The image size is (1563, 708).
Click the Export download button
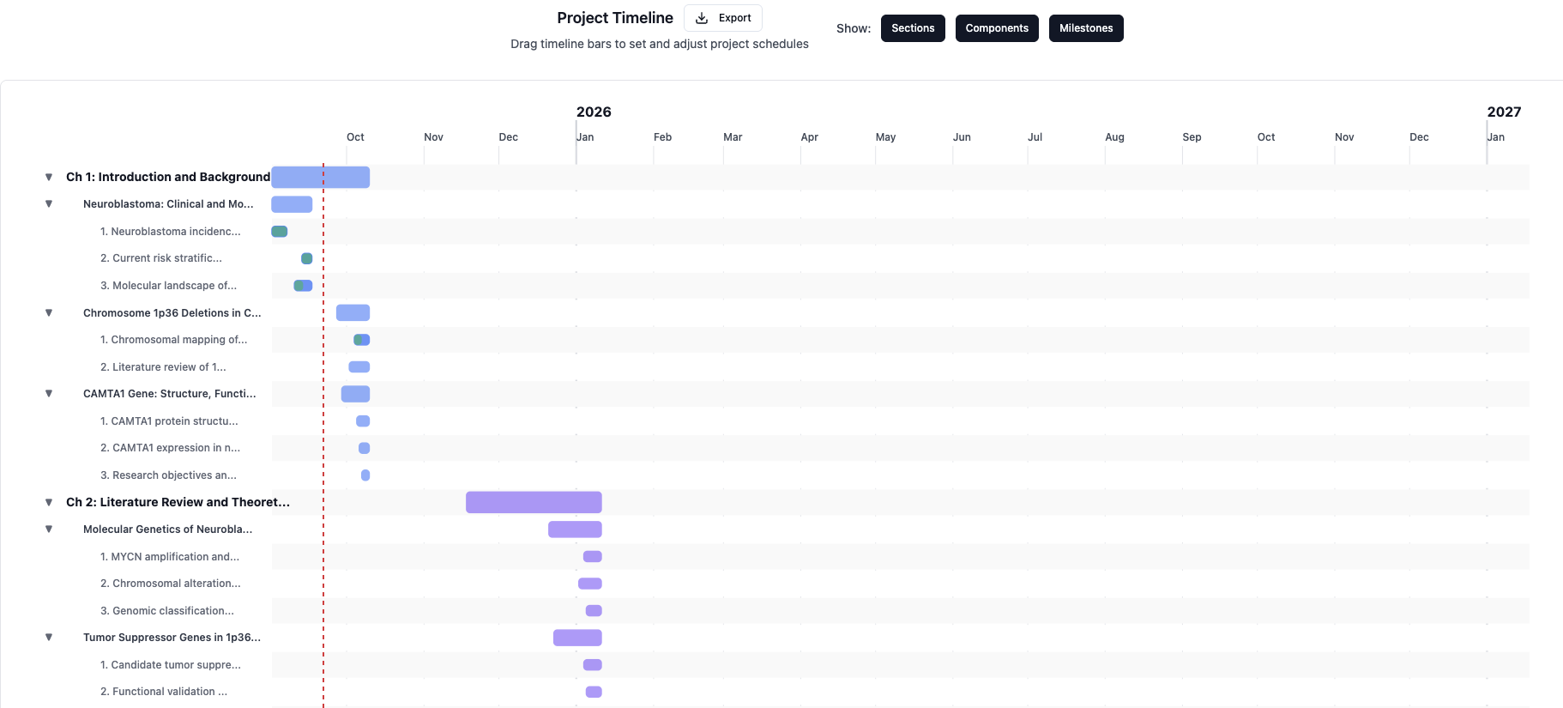(x=722, y=18)
